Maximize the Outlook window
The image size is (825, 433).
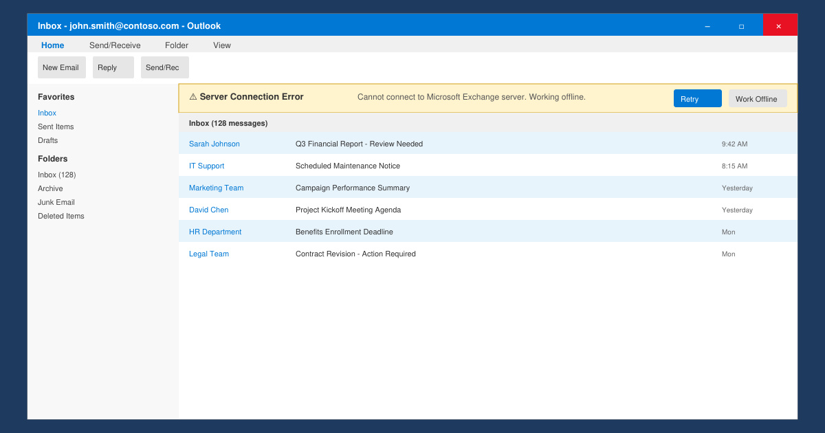(x=741, y=26)
